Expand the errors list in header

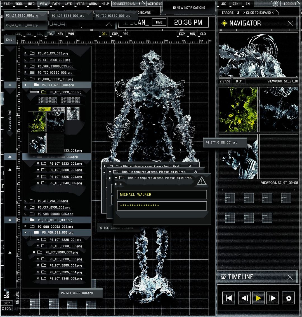pyautogui.click(x=258, y=13)
